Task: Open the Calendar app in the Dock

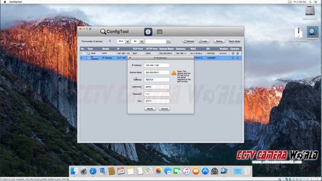Action: (x=121, y=171)
